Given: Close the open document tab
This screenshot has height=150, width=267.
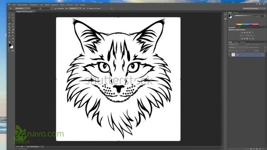Looking at the screenshot, I should (35, 12).
